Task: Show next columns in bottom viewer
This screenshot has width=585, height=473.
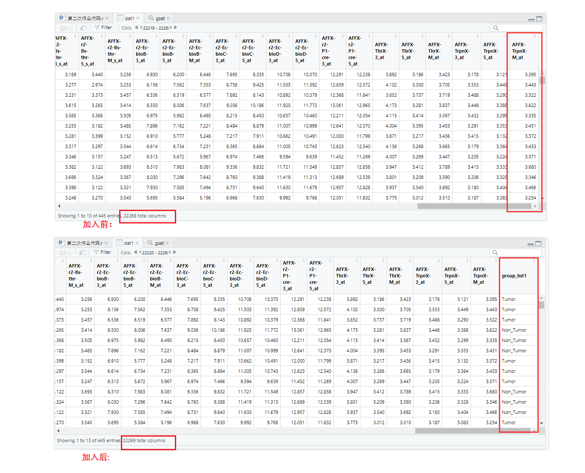Action: [x=169, y=252]
